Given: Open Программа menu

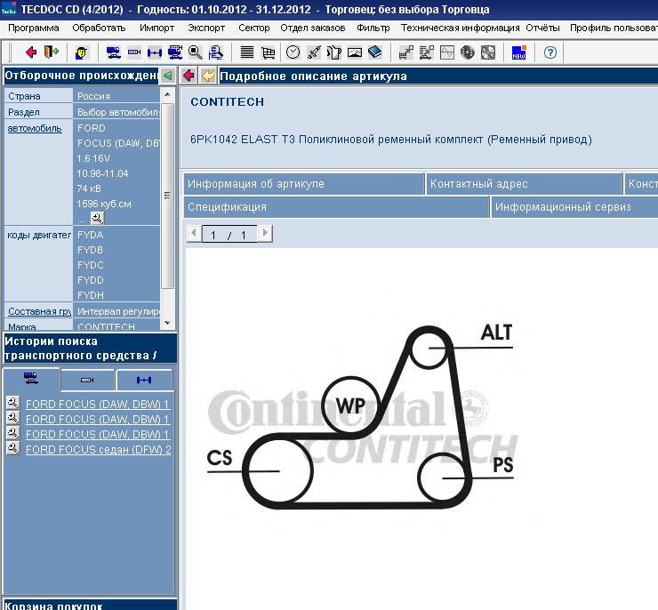Looking at the screenshot, I should coord(34,28).
